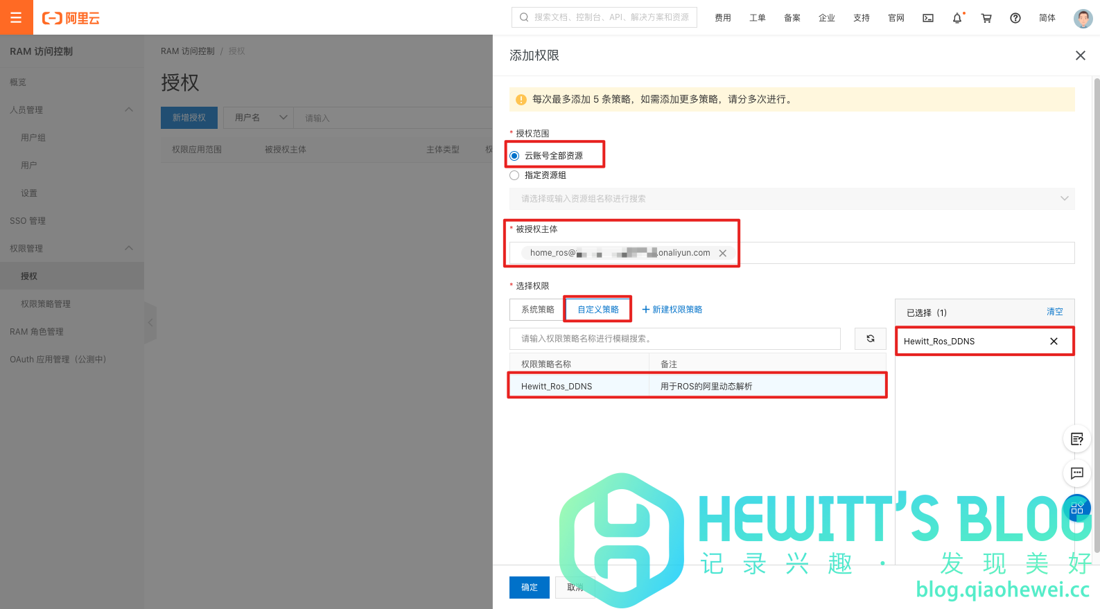The image size is (1100, 609).
Task: Open the hamburger menu in top-left
Action: (16, 17)
